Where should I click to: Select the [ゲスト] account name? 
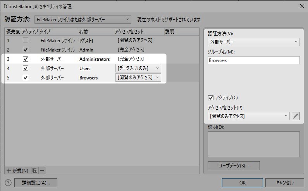click(x=86, y=41)
